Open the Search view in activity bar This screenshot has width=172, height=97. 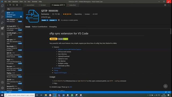2,11
